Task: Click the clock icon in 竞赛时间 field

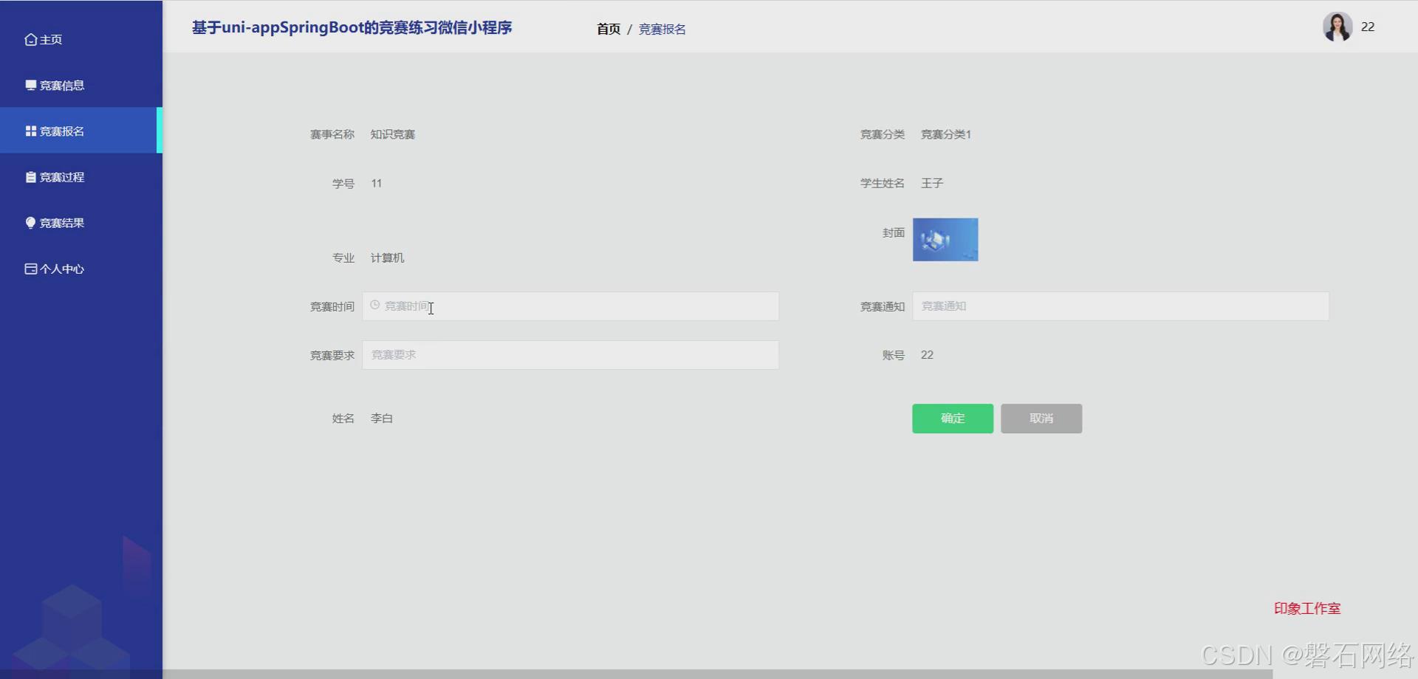Action: 375,305
